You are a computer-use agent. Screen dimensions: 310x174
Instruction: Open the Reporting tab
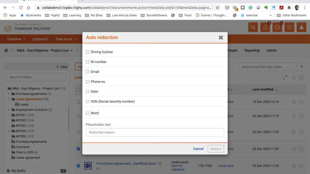(x=252, y=50)
